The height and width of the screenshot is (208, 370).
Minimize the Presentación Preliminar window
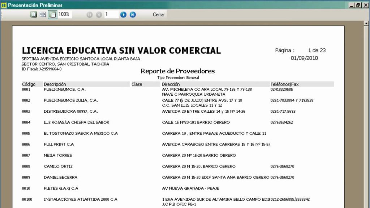352,5
